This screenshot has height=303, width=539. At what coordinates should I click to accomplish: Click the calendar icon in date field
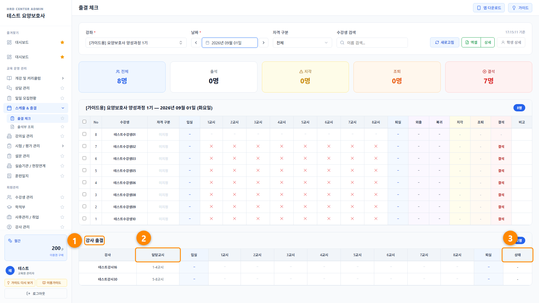tap(207, 43)
